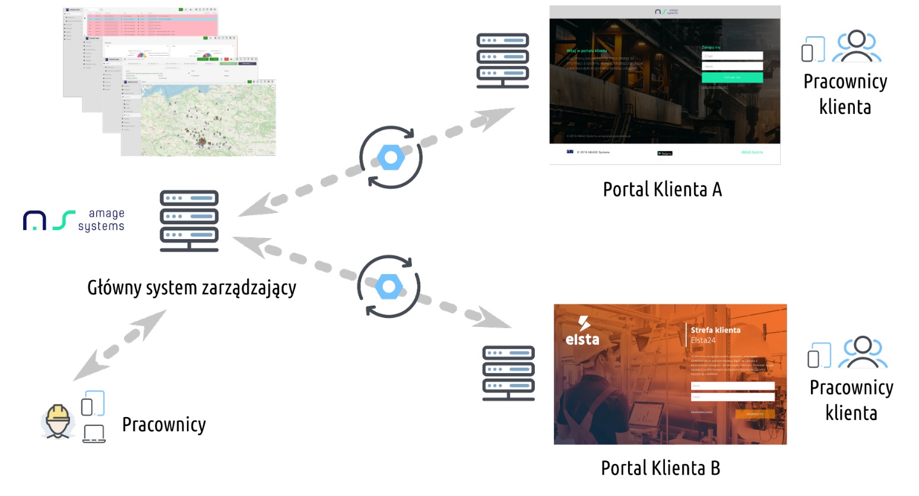Click the 'Portal Klienta B' label
The width and height of the screenshot is (919, 496).
click(661, 468)
